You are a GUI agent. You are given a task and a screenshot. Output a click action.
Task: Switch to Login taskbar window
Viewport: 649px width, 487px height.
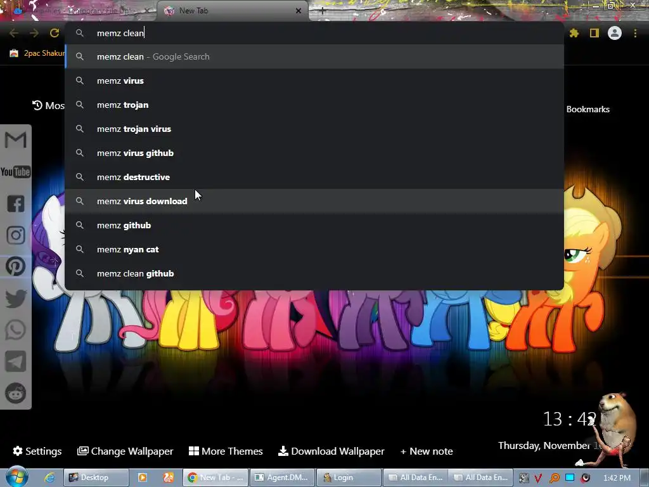348,477
